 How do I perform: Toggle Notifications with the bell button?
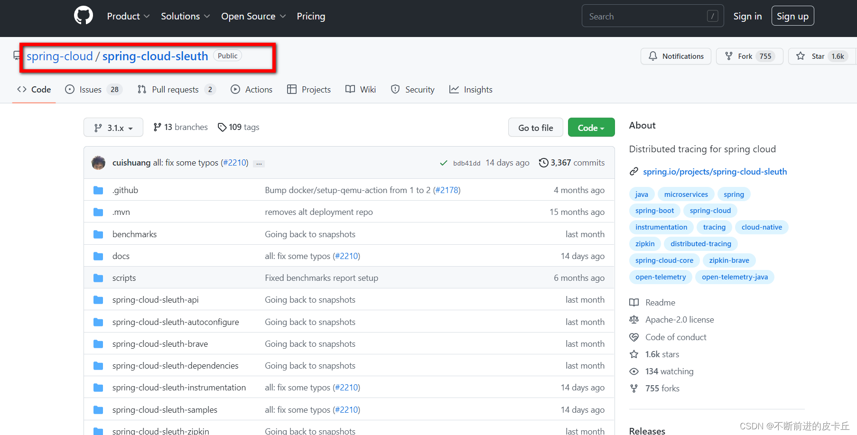676,56
